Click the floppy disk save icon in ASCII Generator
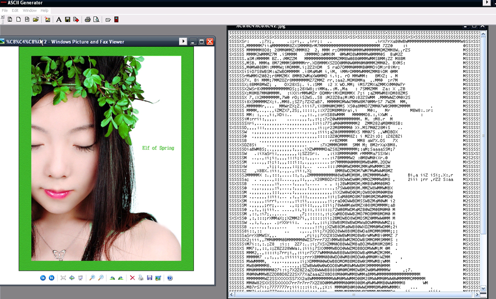Image resolution: width=496 pixels, height=299 pixels. 67,20
